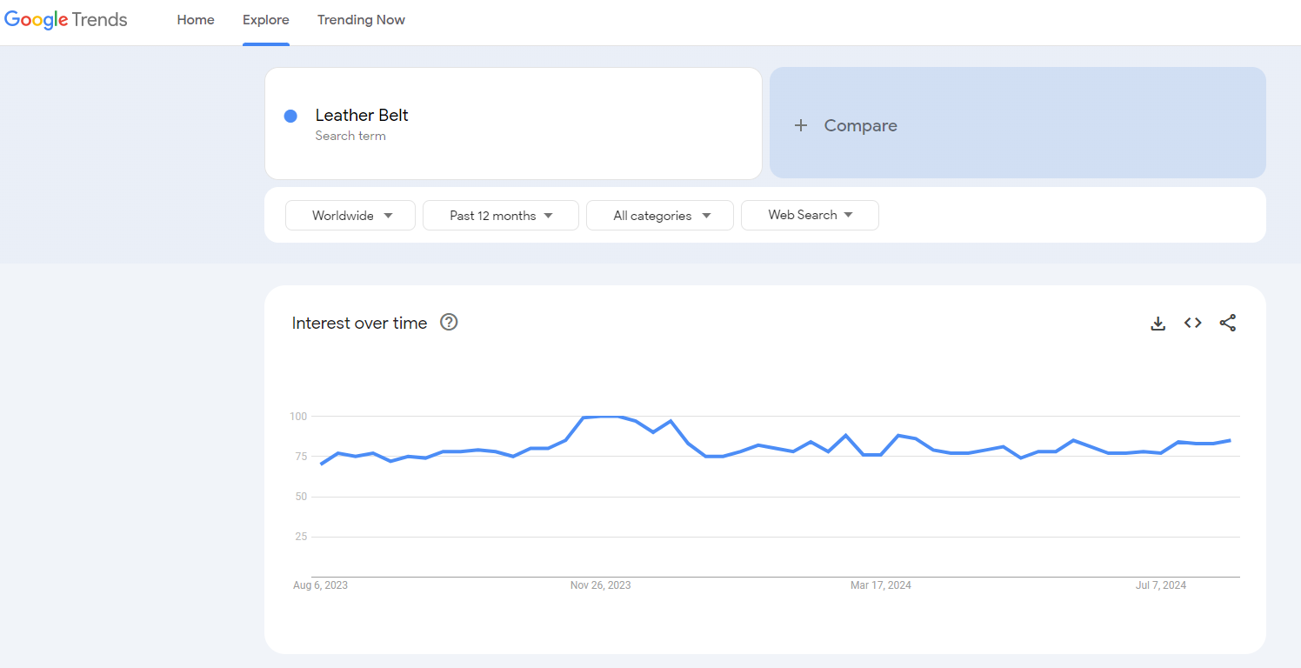Click the 100 y-axis value
The image size is (1301, 668).
[x=298, y=417]
